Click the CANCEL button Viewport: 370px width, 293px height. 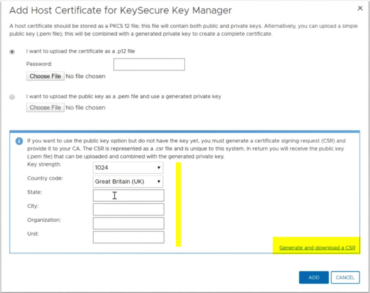point(345,278)
